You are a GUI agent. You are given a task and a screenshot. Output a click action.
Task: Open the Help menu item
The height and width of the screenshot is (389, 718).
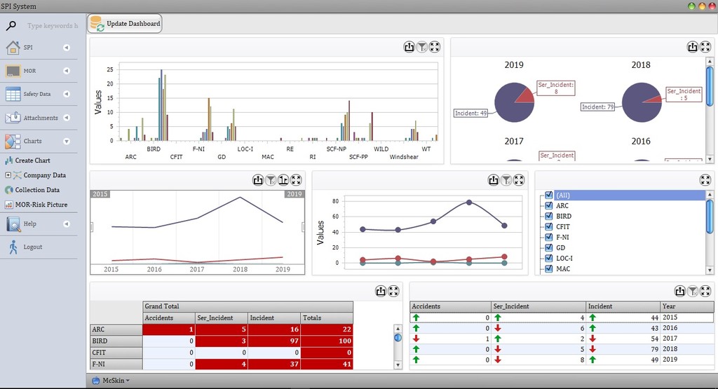29,224
